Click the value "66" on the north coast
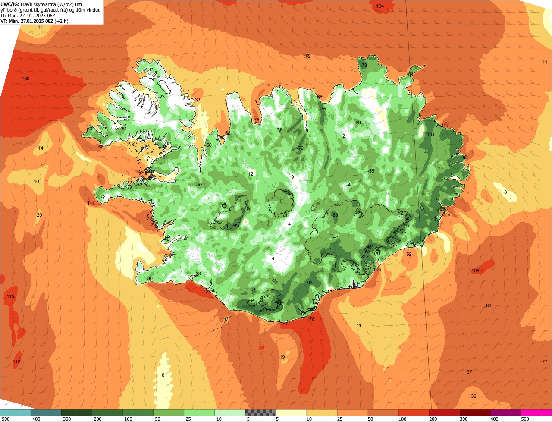The height and width of the screenshot is (422, 552). tap(320, 97)
